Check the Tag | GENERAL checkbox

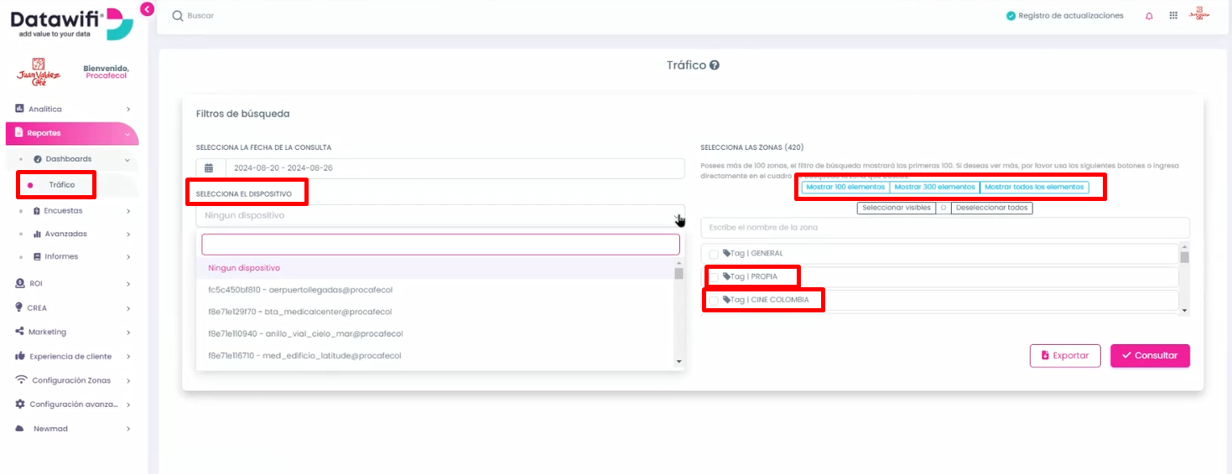[714, 254]
